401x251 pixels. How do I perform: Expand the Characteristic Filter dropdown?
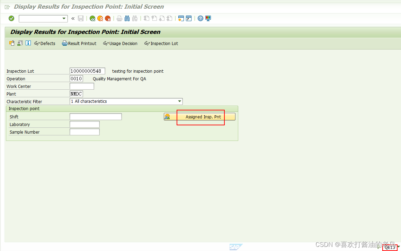180,101
